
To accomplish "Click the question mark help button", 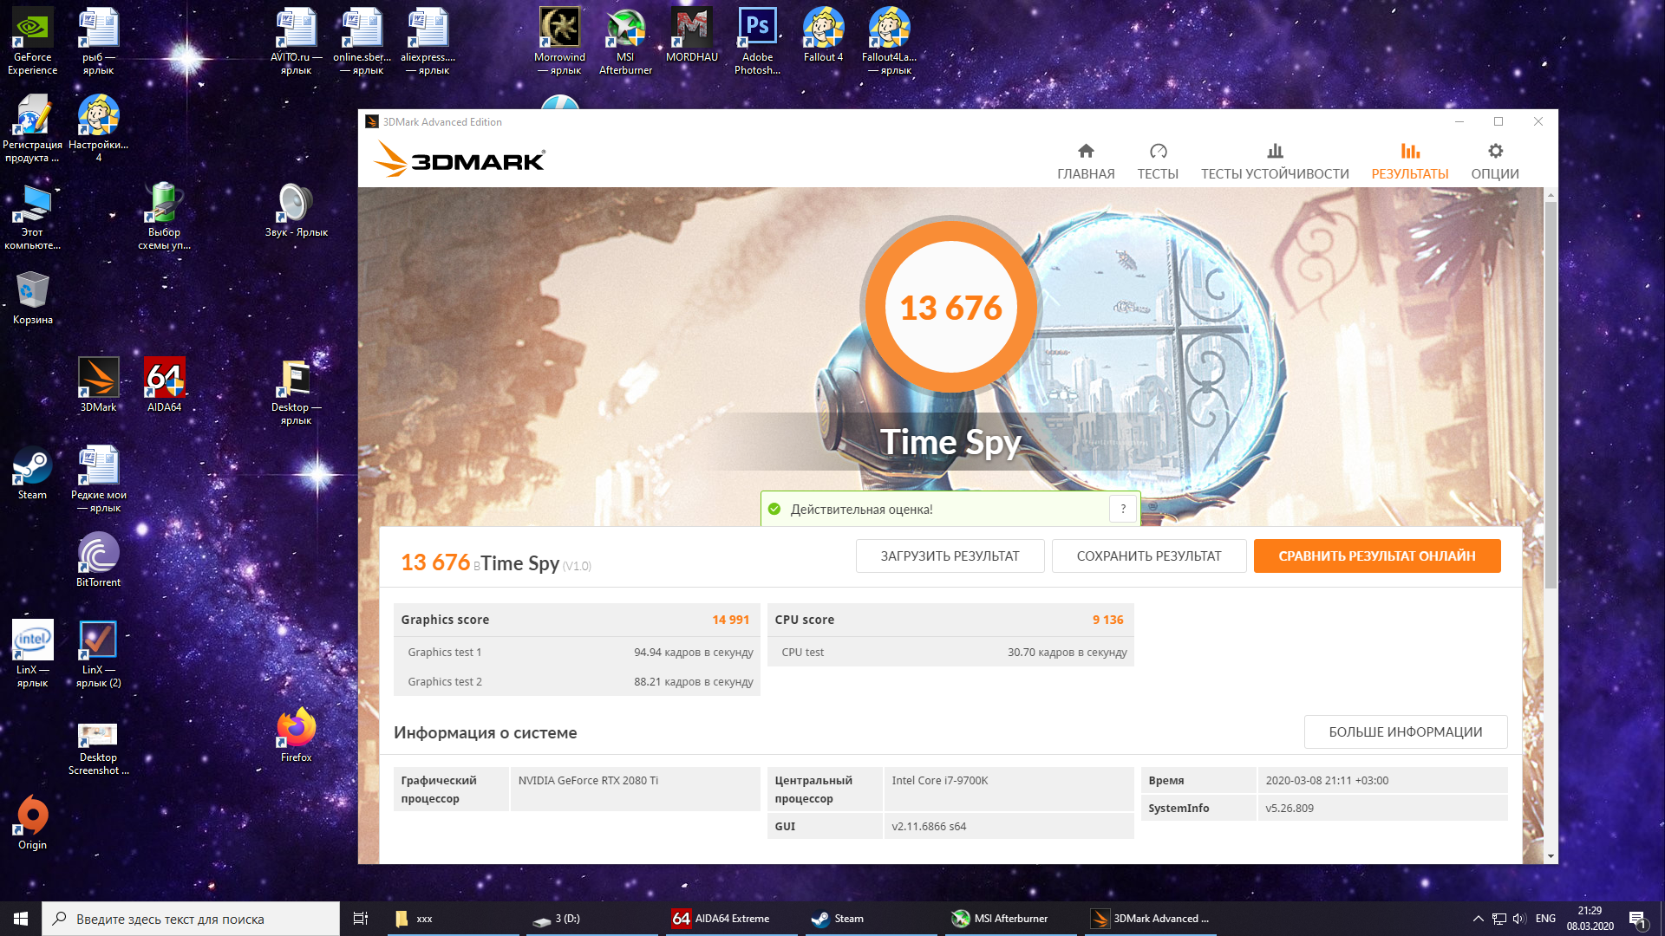I will 1122,510.
